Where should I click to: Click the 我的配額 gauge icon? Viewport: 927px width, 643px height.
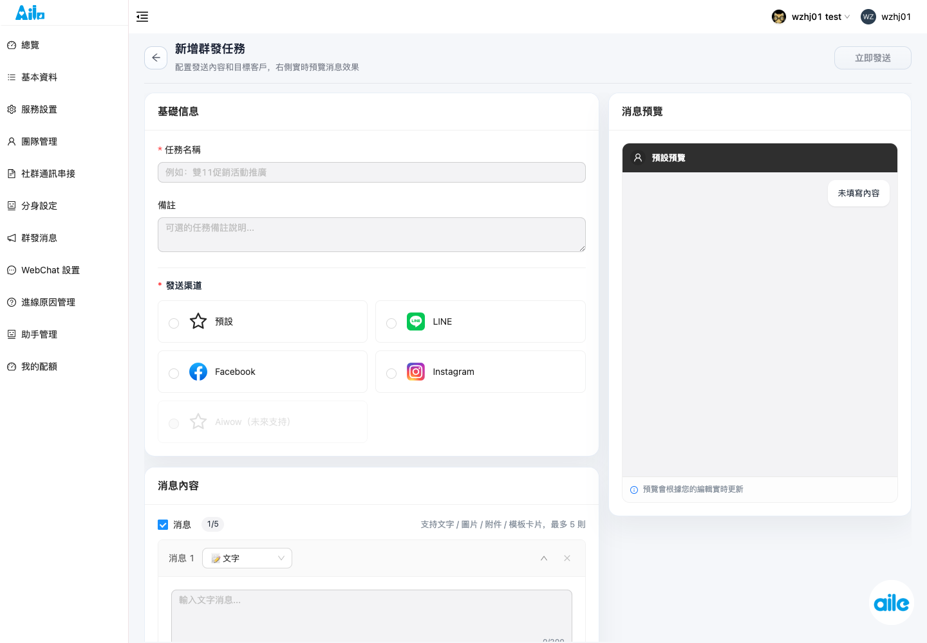[x=12, y=367]
